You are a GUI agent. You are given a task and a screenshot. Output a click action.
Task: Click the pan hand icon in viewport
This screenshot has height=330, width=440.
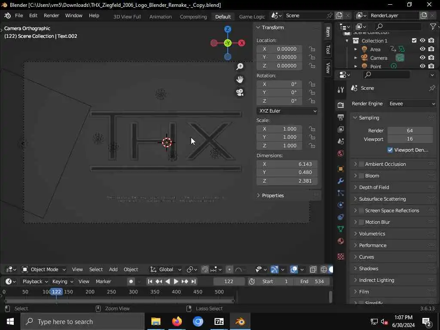tap(240, 79)
